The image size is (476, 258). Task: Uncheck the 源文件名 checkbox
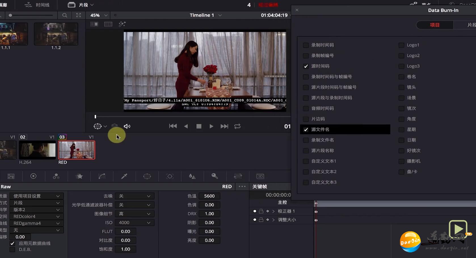[306, 129]
